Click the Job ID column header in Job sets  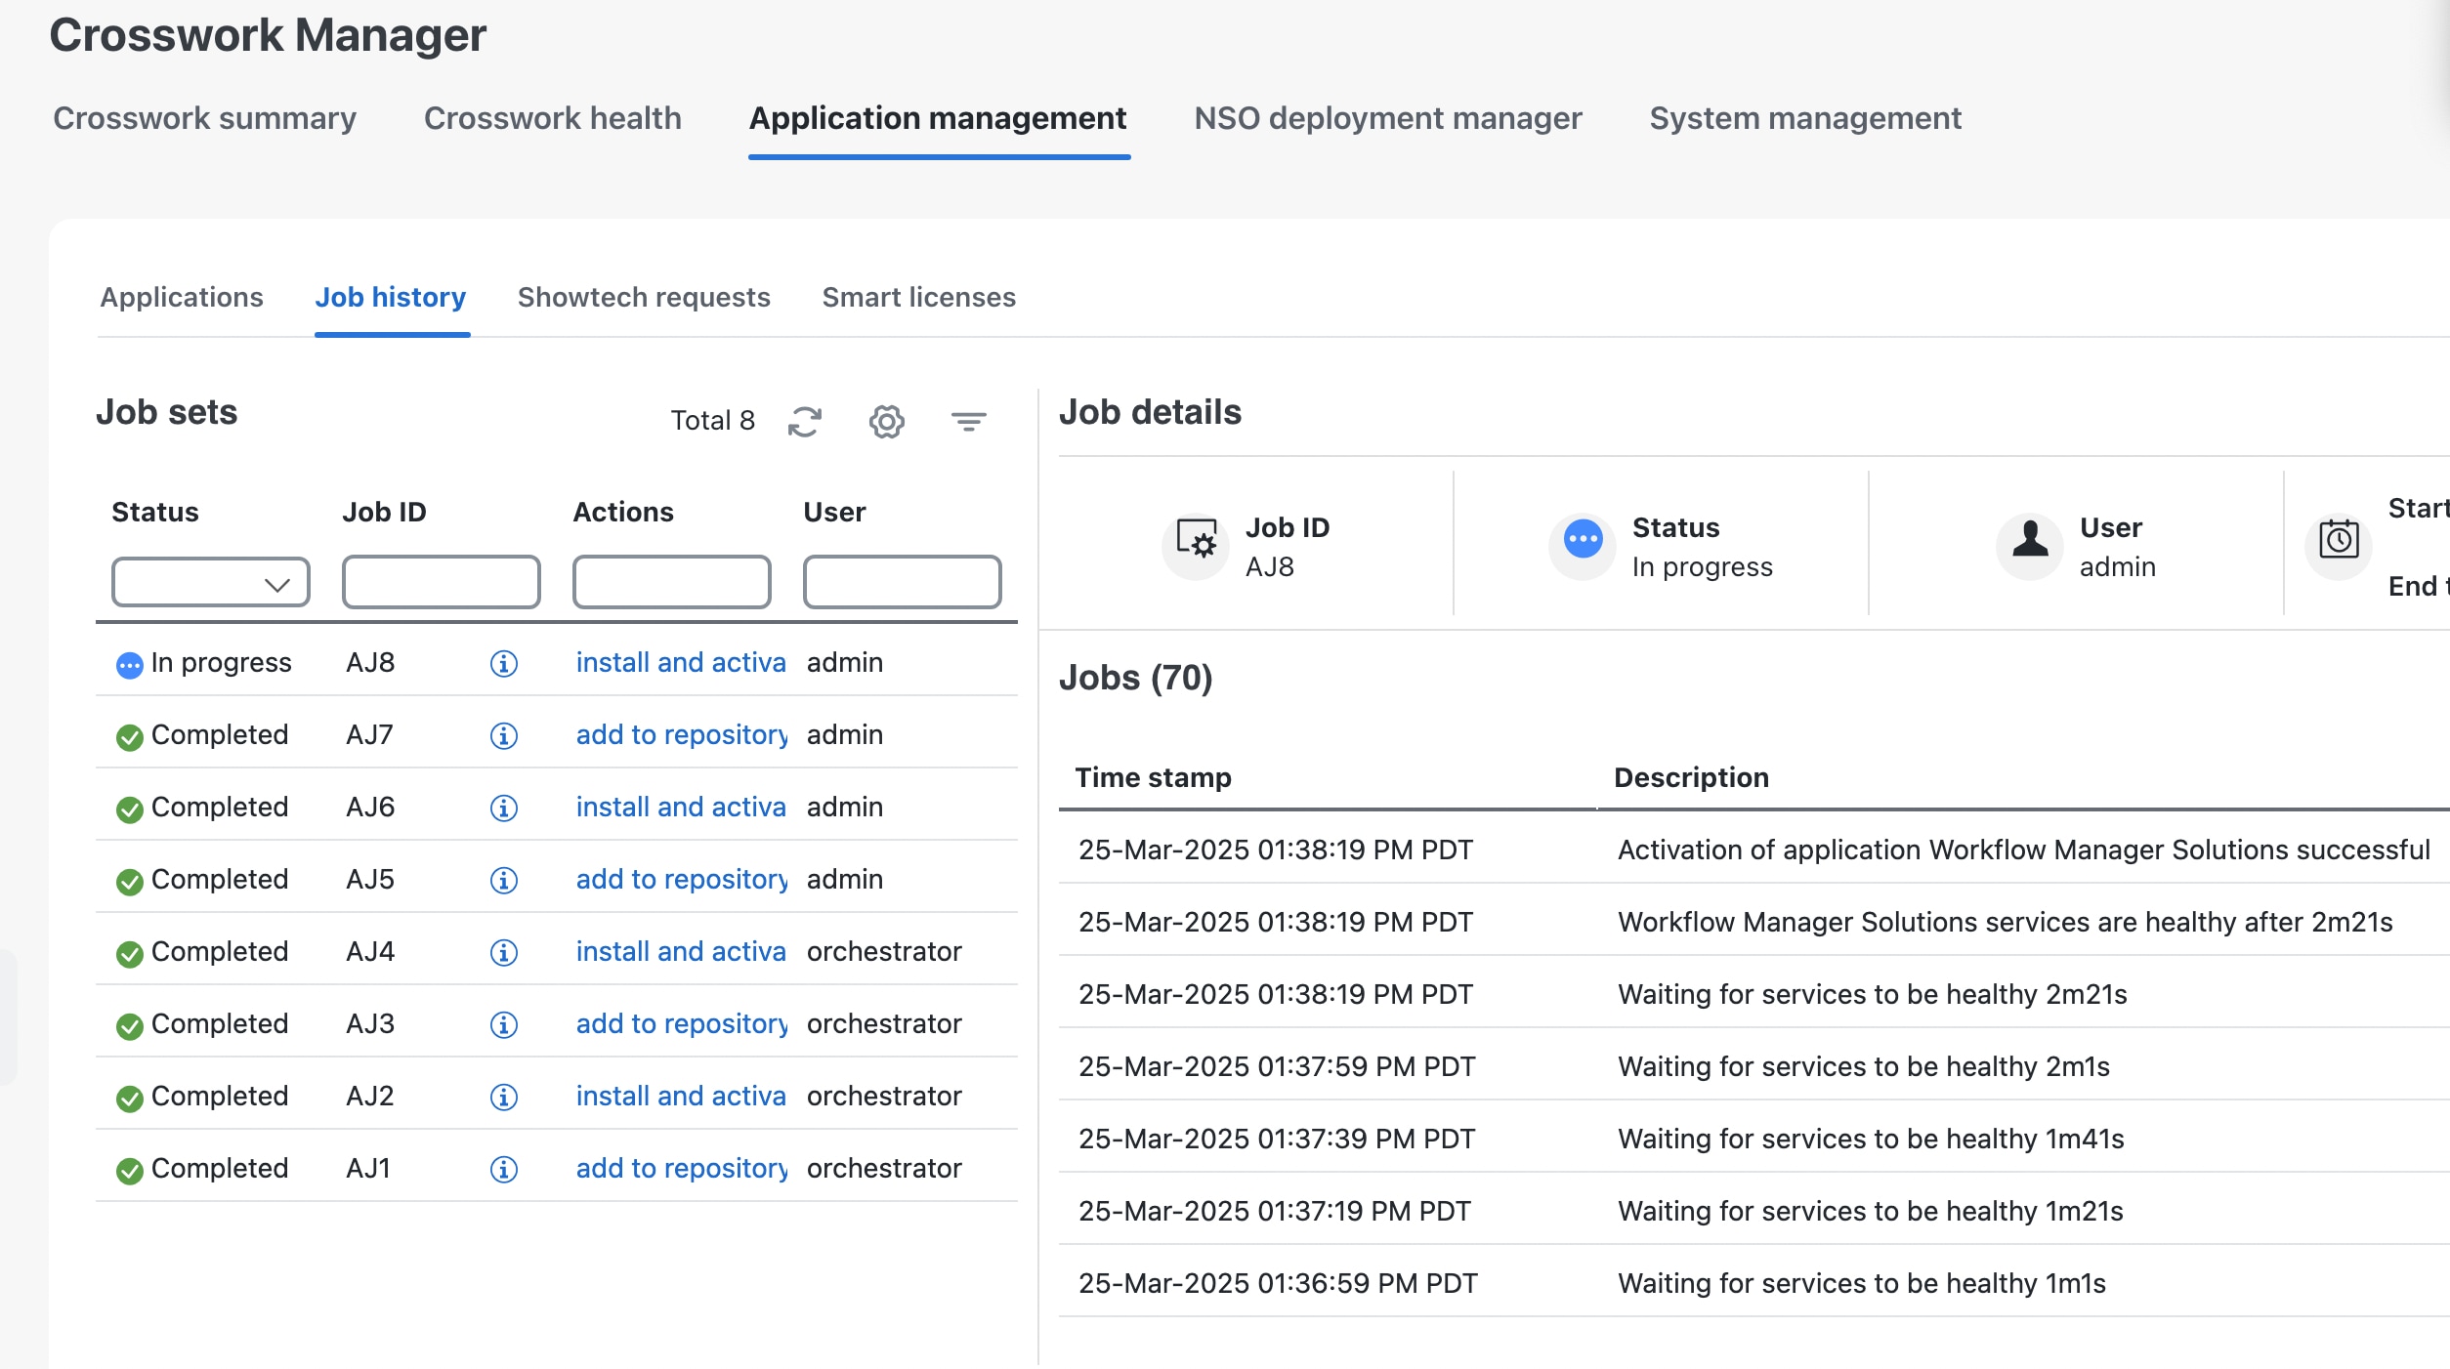coord(384,512)
